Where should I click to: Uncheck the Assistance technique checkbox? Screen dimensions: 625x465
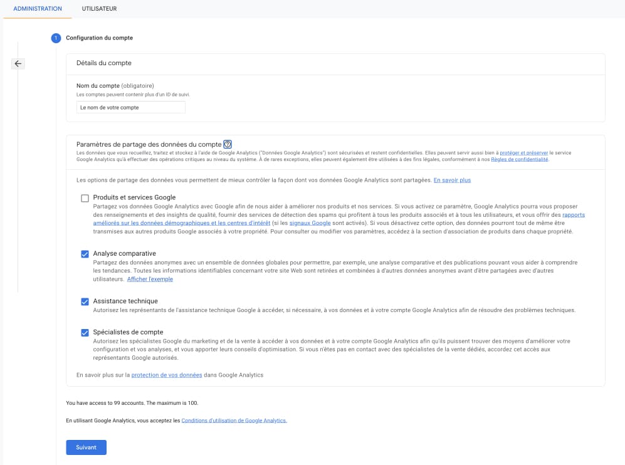[x=85, y=301]
